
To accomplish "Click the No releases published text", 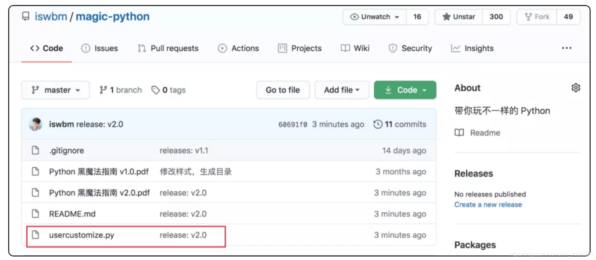I will (x=490, y=194).
